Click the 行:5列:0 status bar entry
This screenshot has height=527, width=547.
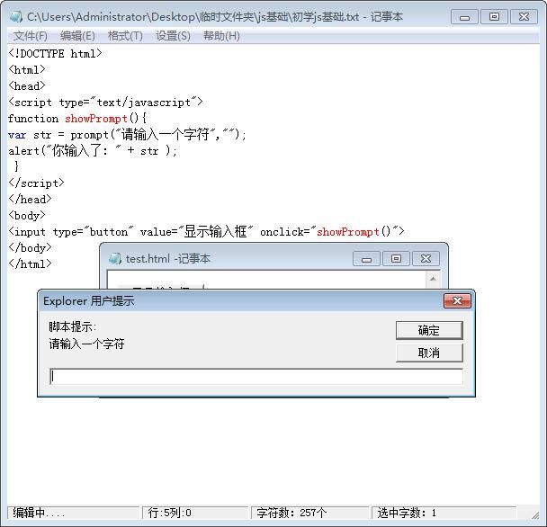195,513
